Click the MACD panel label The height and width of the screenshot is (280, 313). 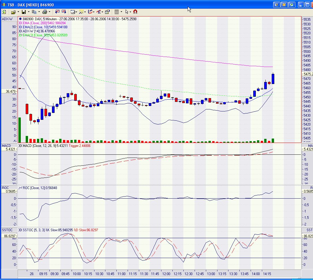click(6, 145)
